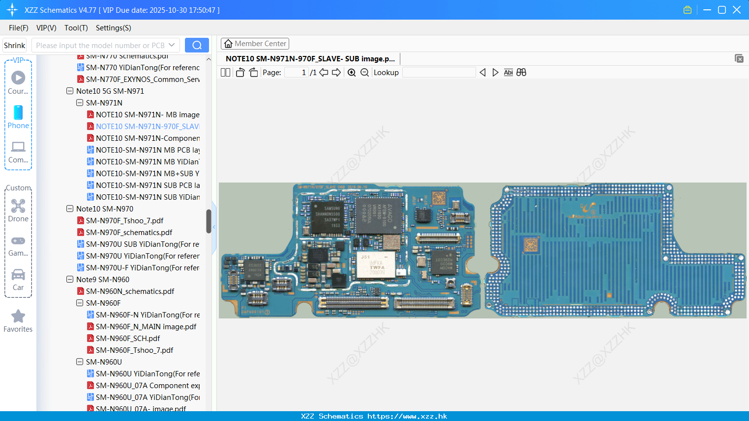Open the VIP(V) menu

coord(46,28)
